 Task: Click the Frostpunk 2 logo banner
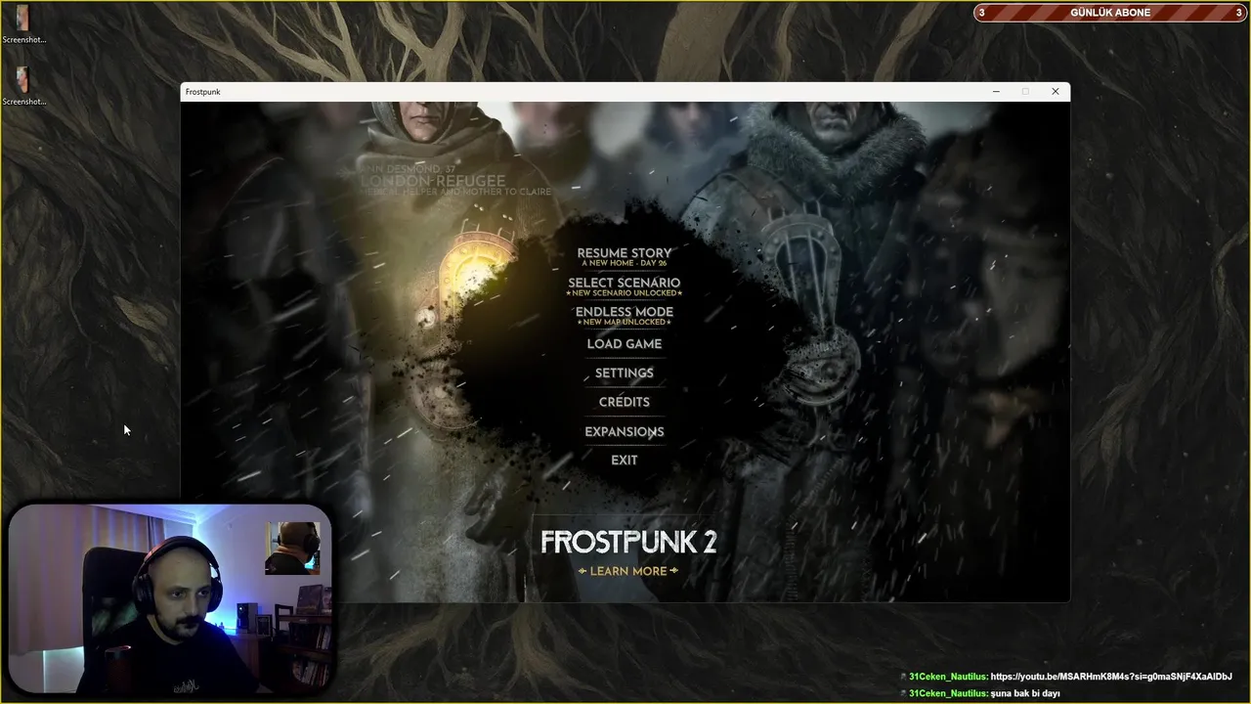[628, 543]
